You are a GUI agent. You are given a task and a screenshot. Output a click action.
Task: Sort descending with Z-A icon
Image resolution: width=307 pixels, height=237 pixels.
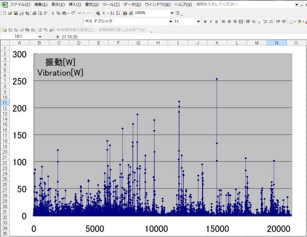click(x=118, y=13)
